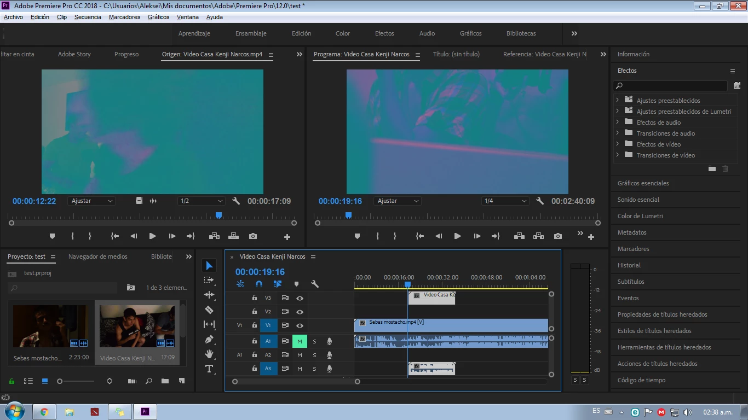Image resolution: width=748 pixels, height=420 pixels.
Task: Open Program monitor 1/4 resolution dropdown
Action: (505, 201)
